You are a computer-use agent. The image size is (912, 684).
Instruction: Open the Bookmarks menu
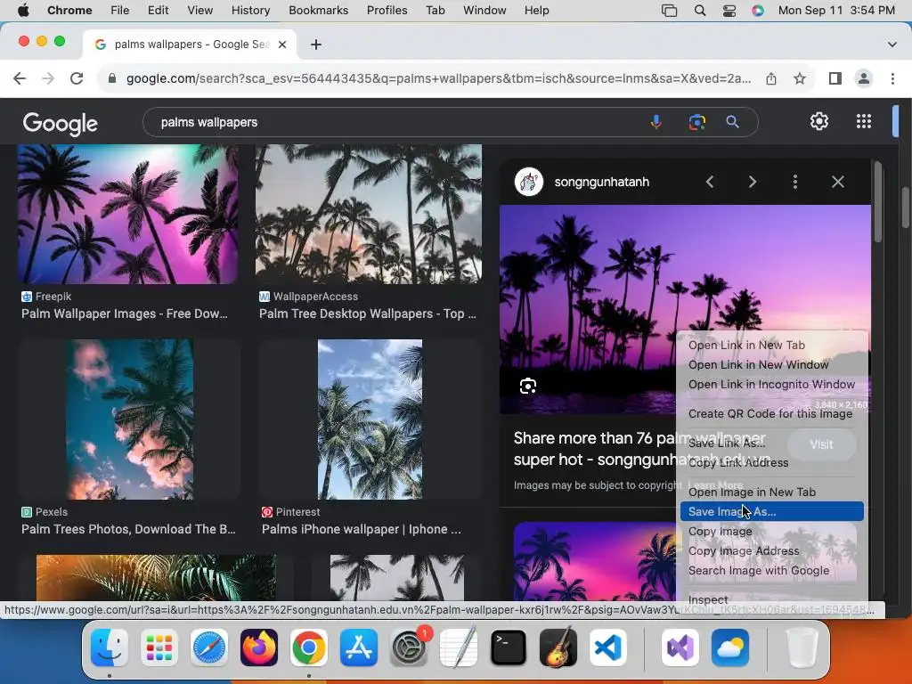pyautogui.click(x=318, y=11)
